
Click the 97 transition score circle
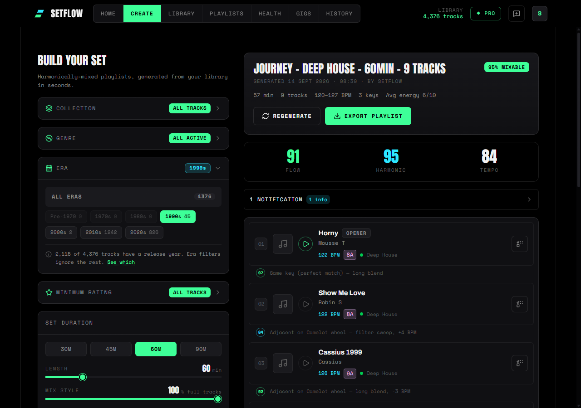[261, 273]
